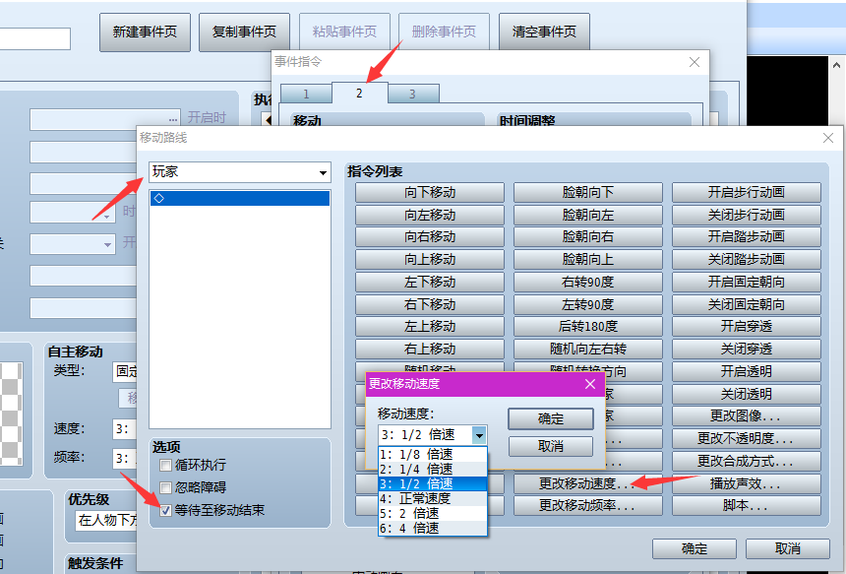
Task: Click the 关闭踏步动画 button
Action: point(747,260)
